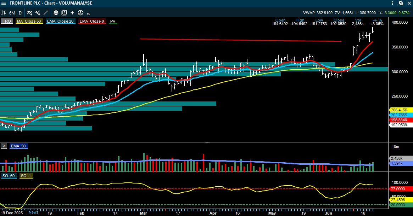Click the Close 192.0539 header value

pyautogui.click(x=339, y=24)
